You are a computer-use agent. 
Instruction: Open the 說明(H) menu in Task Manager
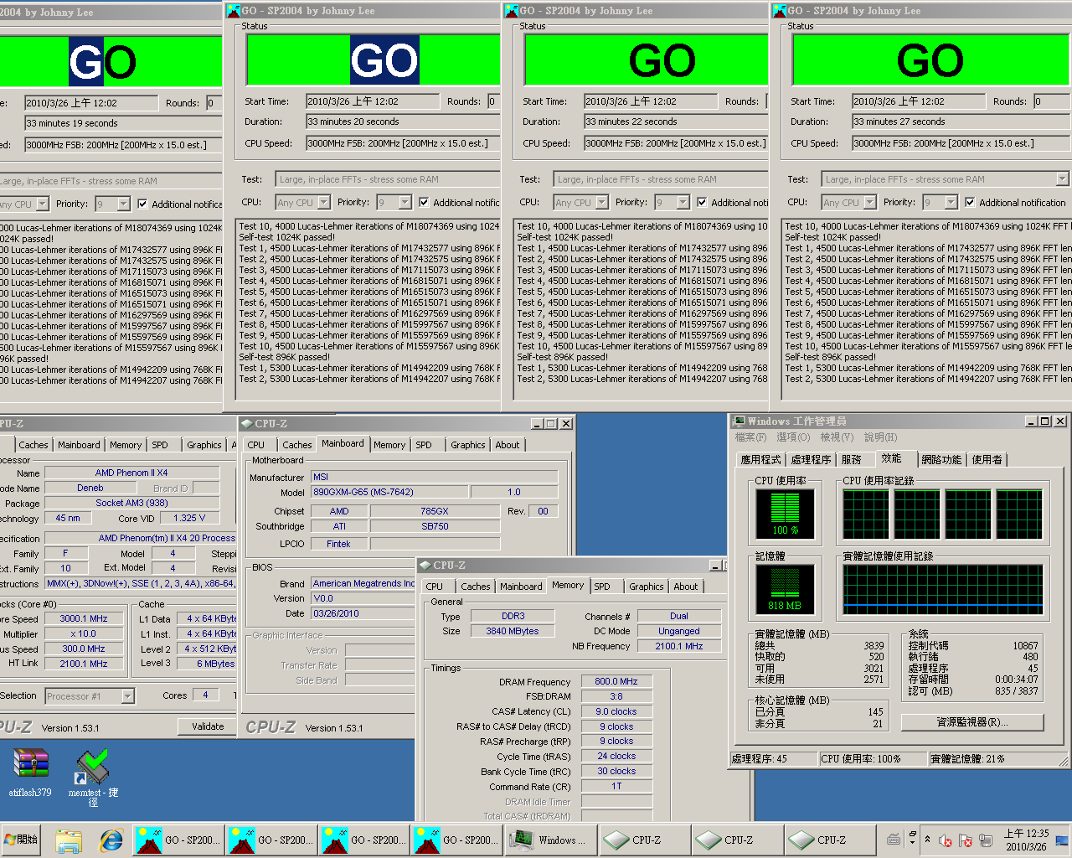click(x=880, y=437)
